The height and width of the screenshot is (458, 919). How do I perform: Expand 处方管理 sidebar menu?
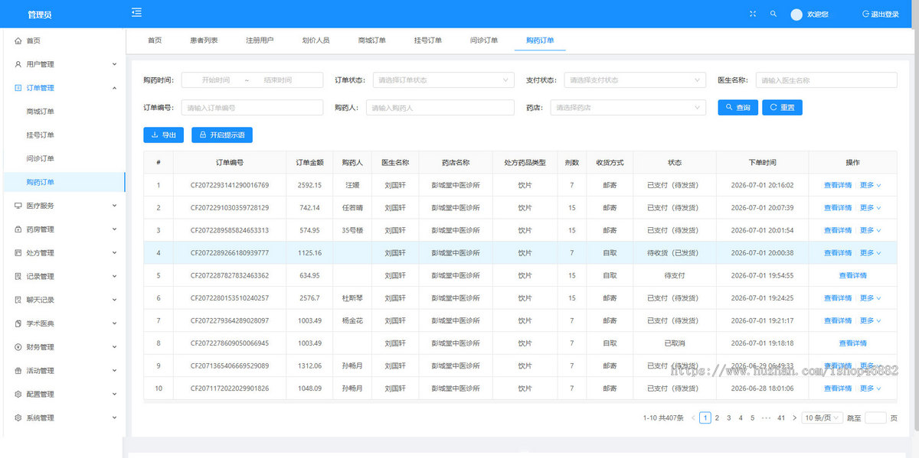coord(63,253)
